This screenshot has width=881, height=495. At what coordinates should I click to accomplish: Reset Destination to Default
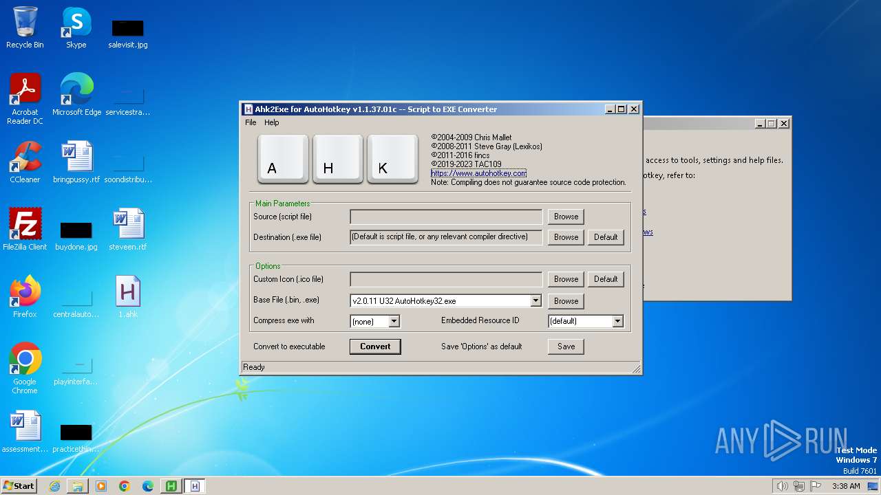point(606,237)
